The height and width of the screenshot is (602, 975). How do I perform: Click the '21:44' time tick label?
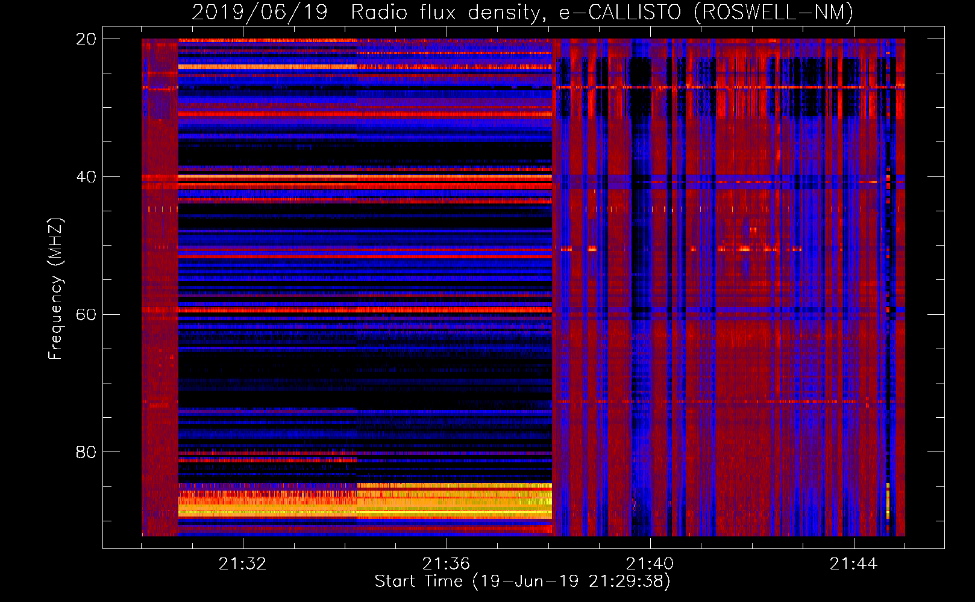pos(853,563)
